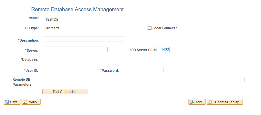
Task: Click the Add button
Action: pyautogui.click(x=197, y=102)
